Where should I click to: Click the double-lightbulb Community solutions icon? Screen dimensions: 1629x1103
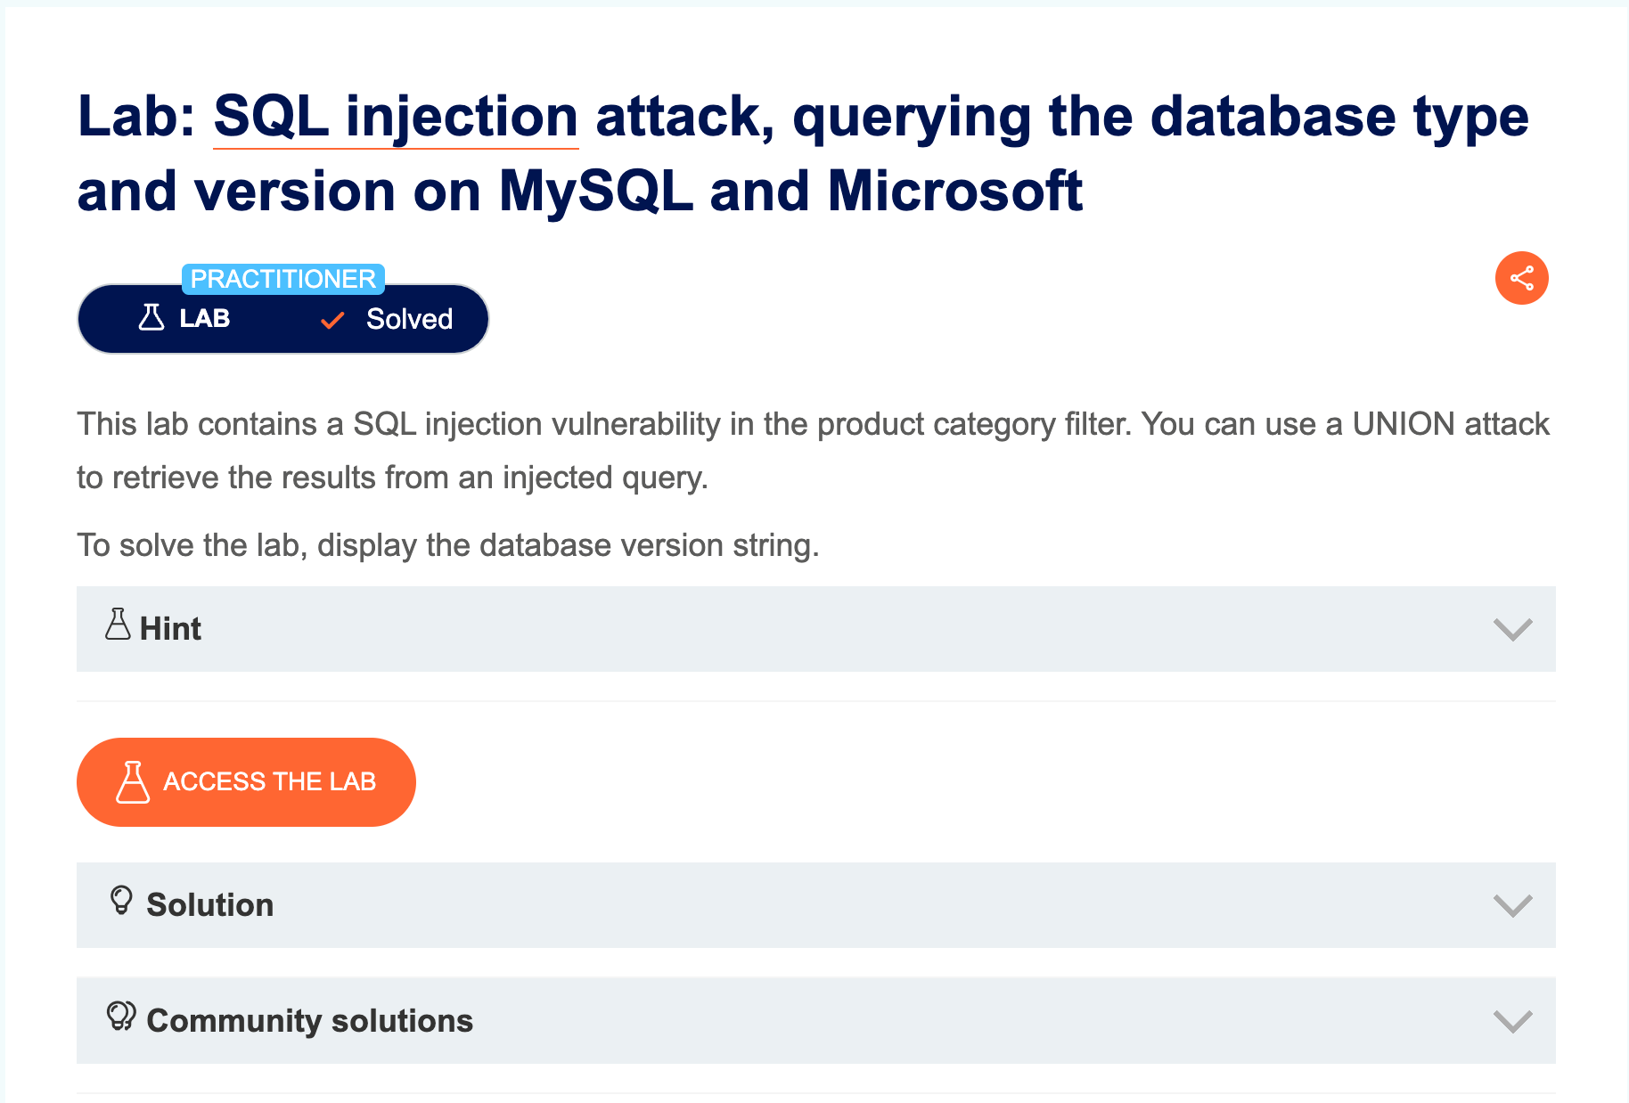coord(121,1016)
